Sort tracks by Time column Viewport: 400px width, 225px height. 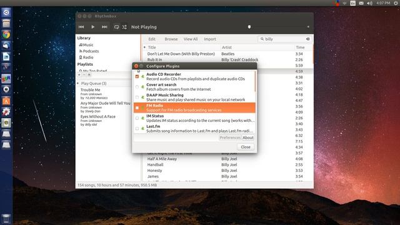coord(300,47)
